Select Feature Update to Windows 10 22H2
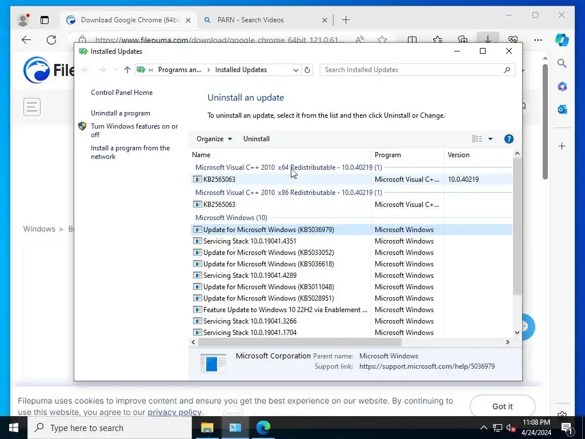Viewport: 585px width, 439px height. click(x=351, y=310)
